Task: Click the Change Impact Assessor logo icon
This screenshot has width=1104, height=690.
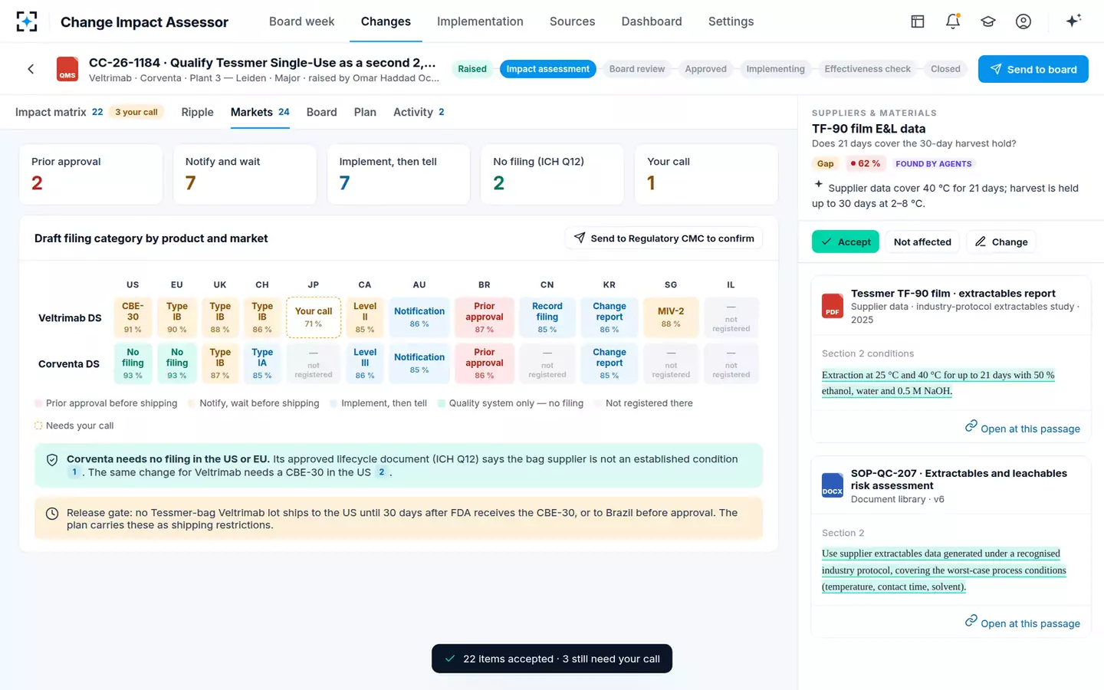Action: [x=27, y=21]
